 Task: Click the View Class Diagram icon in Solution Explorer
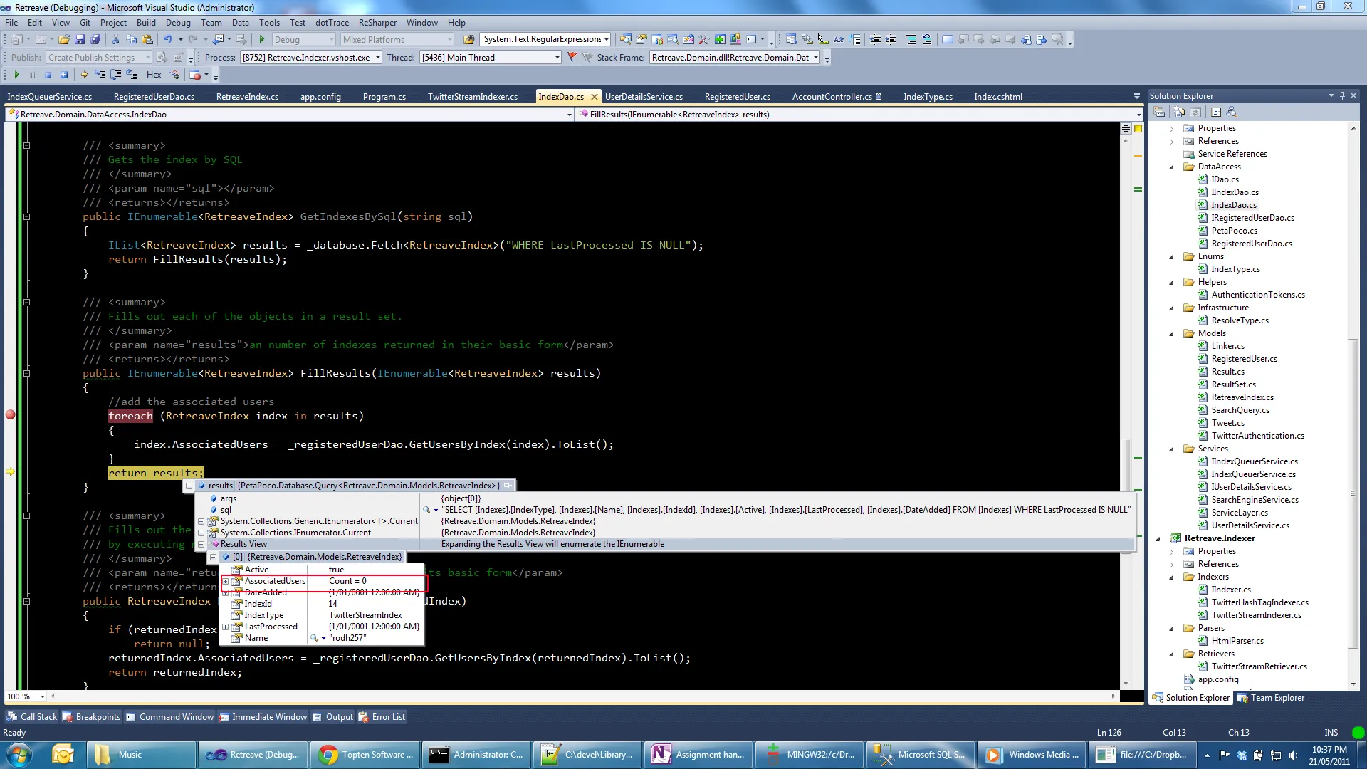pyautogui.click(x=1232, y=113)
